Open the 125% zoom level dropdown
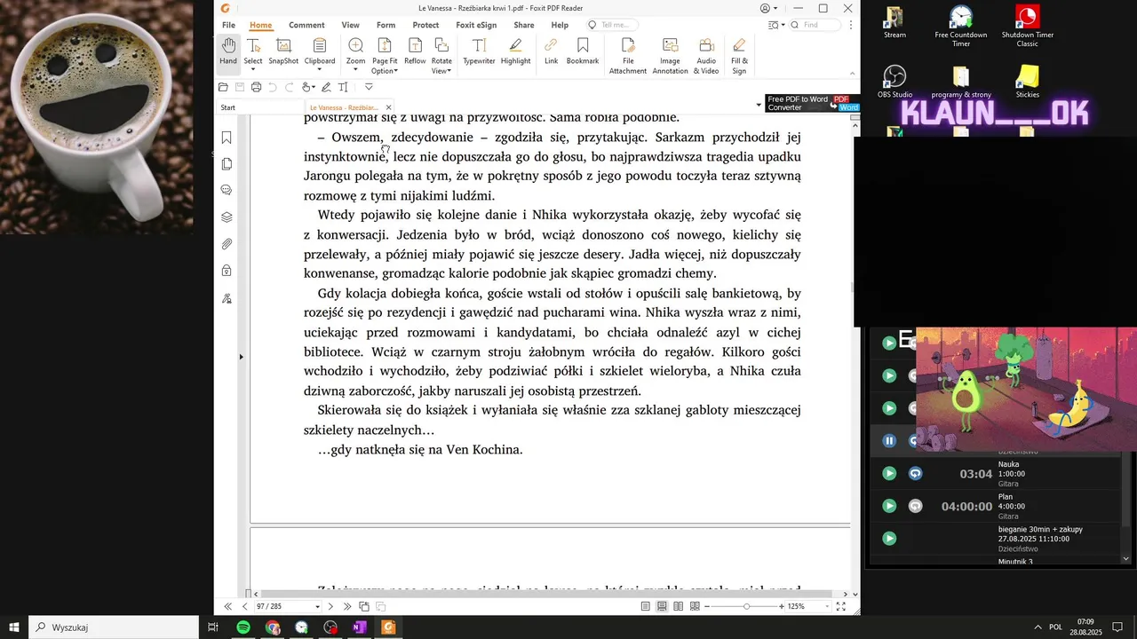The height and width of the screenshot is (639, 1137). (x=826, y=606)
